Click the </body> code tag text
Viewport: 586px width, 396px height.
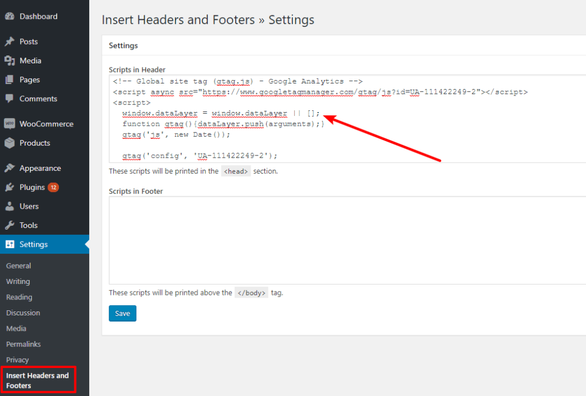[252, 293]
